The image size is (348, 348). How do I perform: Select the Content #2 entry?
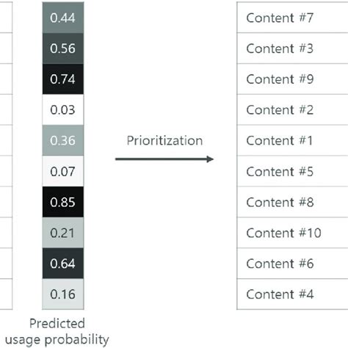tap(292, 109)
